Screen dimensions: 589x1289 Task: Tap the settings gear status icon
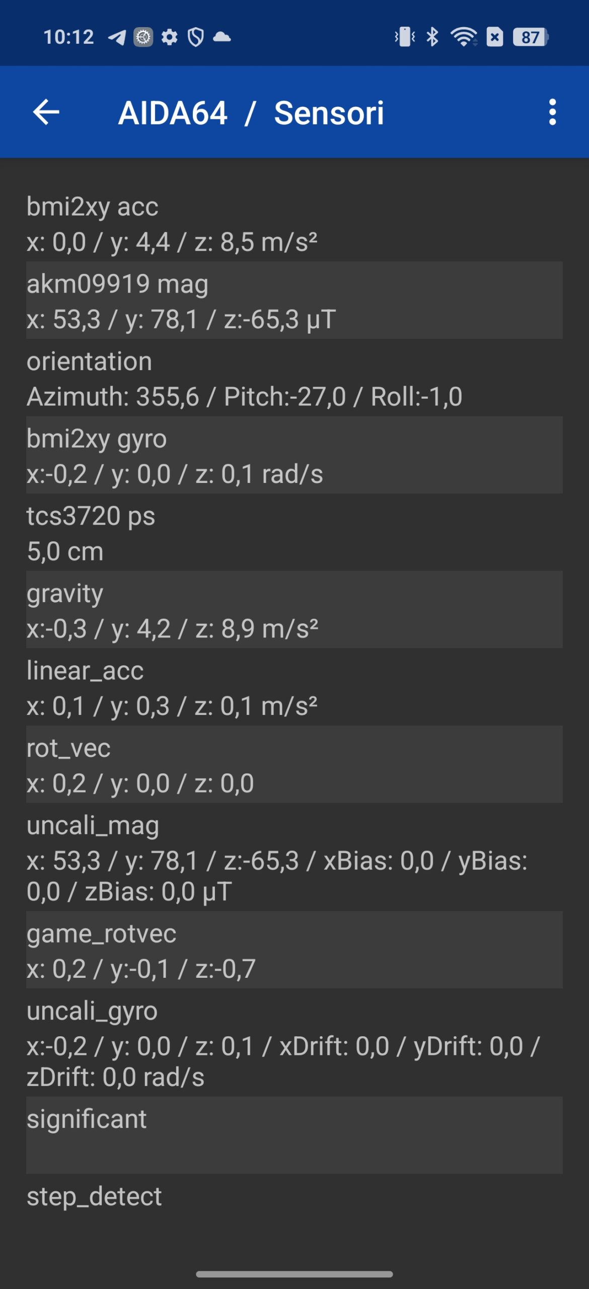pyautogui.click(x=170, y=37)
